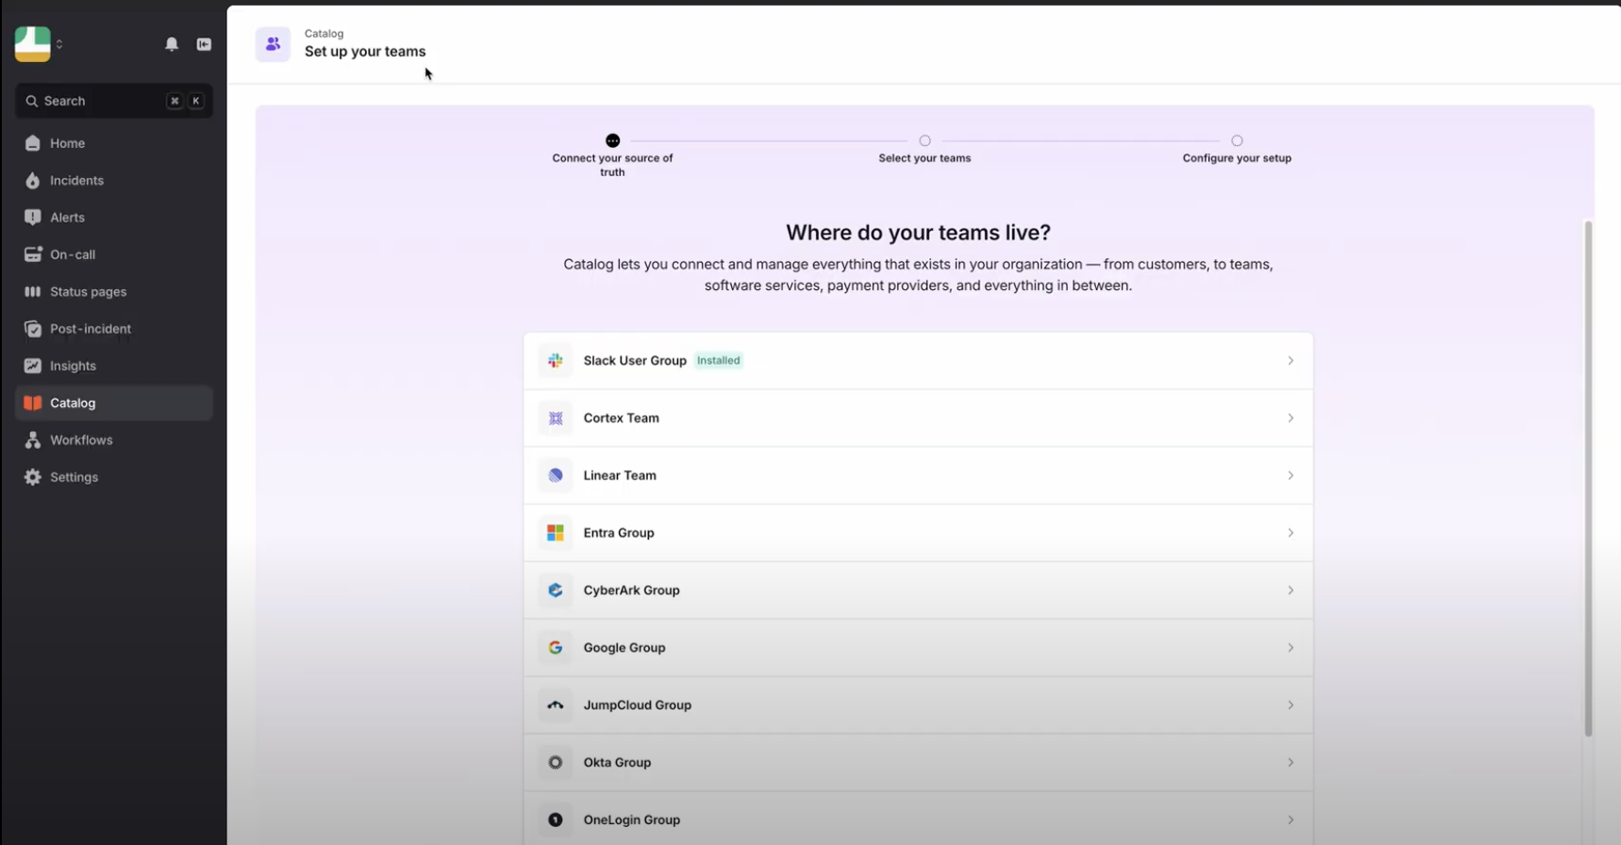
Task: Choose Entra Group source
Action: point(918,533)
